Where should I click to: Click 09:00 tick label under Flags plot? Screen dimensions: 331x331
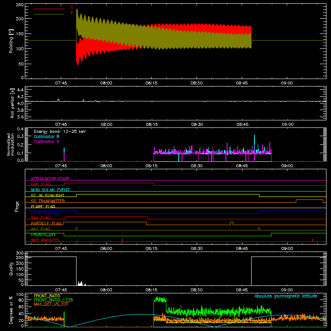coord(287,249)
